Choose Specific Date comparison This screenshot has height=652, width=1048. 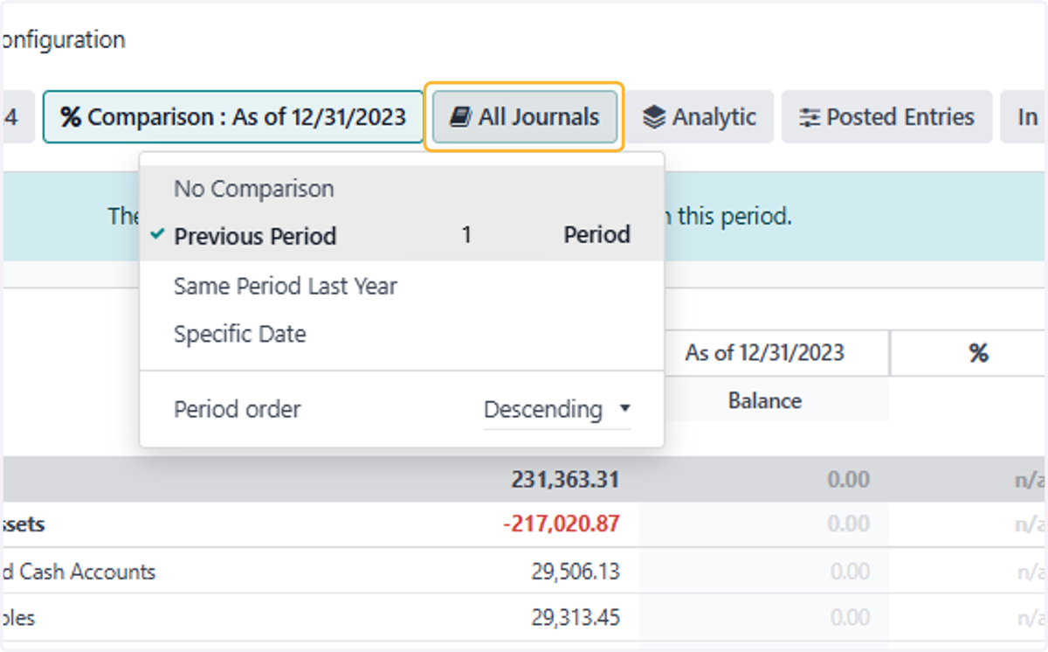point(402,334)
